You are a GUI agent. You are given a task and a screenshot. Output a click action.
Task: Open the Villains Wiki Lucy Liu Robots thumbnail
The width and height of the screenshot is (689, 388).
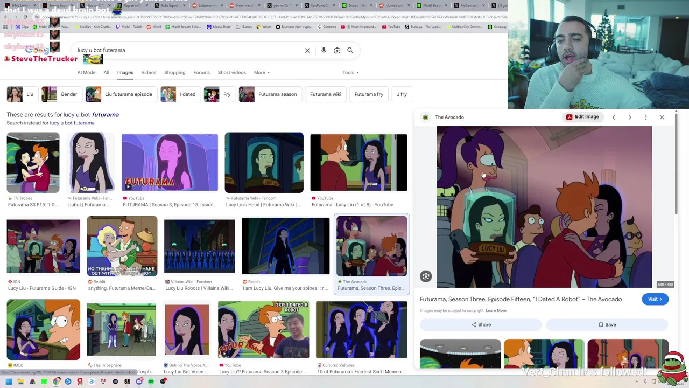coord(199,246)
